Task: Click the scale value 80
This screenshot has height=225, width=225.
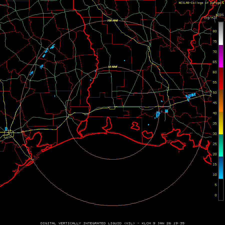Action: click(215, 31)
